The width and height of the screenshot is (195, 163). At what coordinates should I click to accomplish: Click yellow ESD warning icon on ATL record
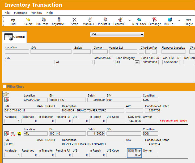coord(19,134)
